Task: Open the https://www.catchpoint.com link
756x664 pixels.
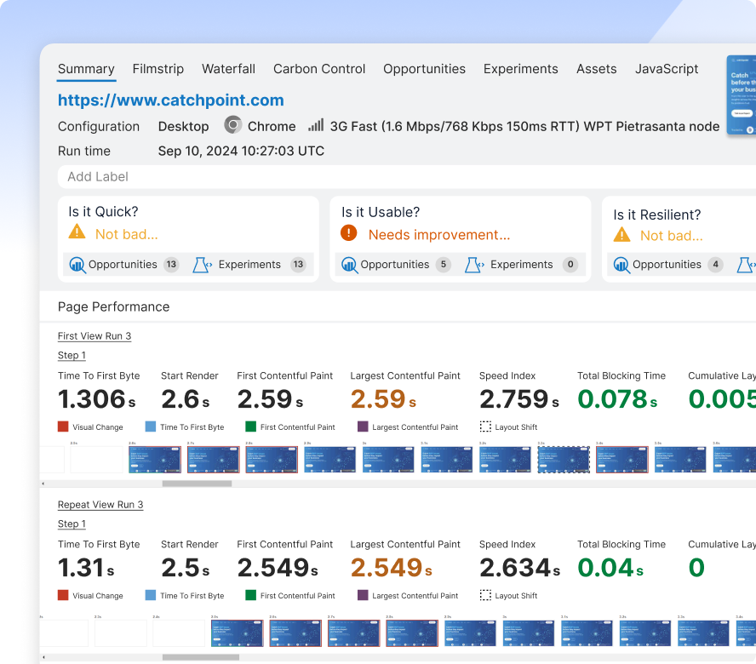Action: [170, 100]
